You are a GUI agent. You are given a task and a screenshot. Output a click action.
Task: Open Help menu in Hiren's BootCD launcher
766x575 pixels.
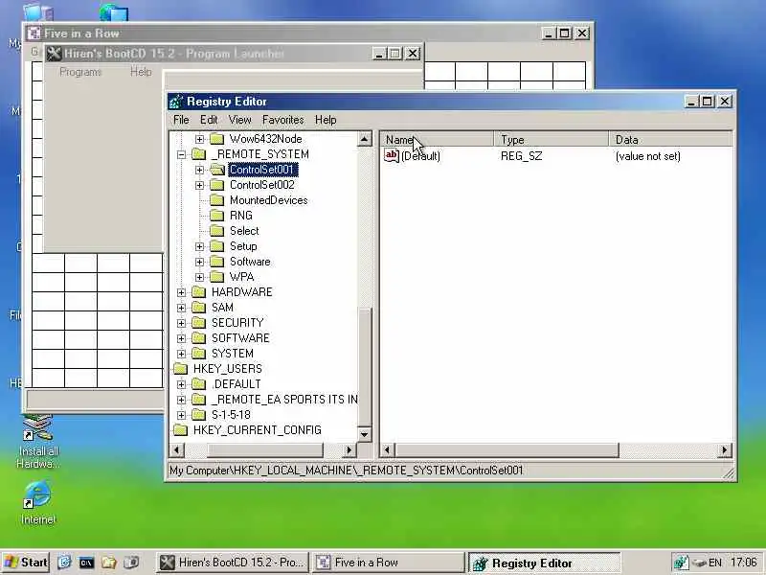[141, 72]
